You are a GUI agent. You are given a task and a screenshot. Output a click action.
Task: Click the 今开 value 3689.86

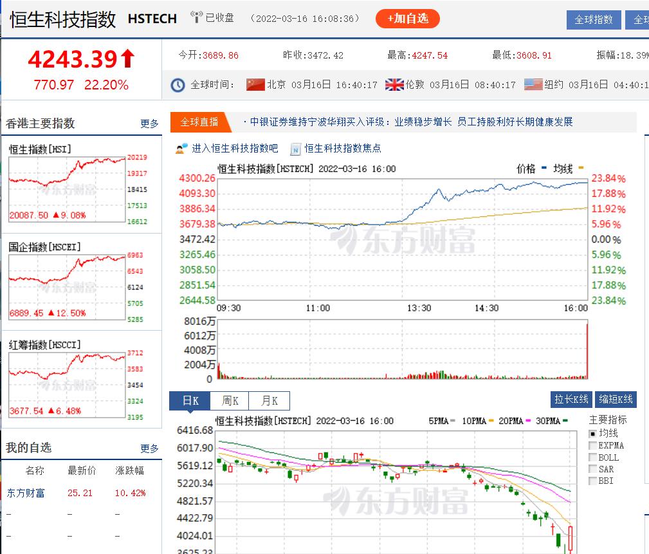click(x=220, y=55)
